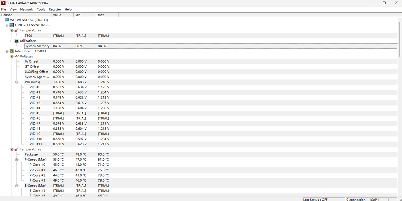Collapse the Intel Core i5 13500H node
This screenshot has width=402, height=201.
[7, 51]
